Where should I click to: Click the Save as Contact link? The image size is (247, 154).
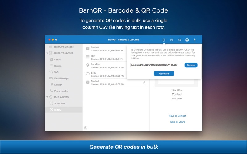[177, 116]
